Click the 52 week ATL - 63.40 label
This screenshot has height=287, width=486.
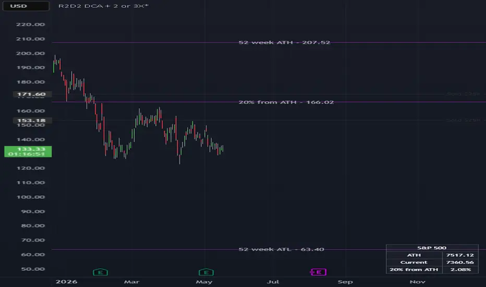coord(281,249)
